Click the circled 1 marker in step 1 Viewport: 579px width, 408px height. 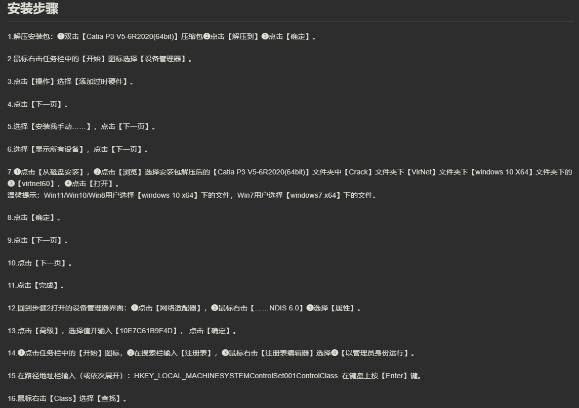point(61,36)
